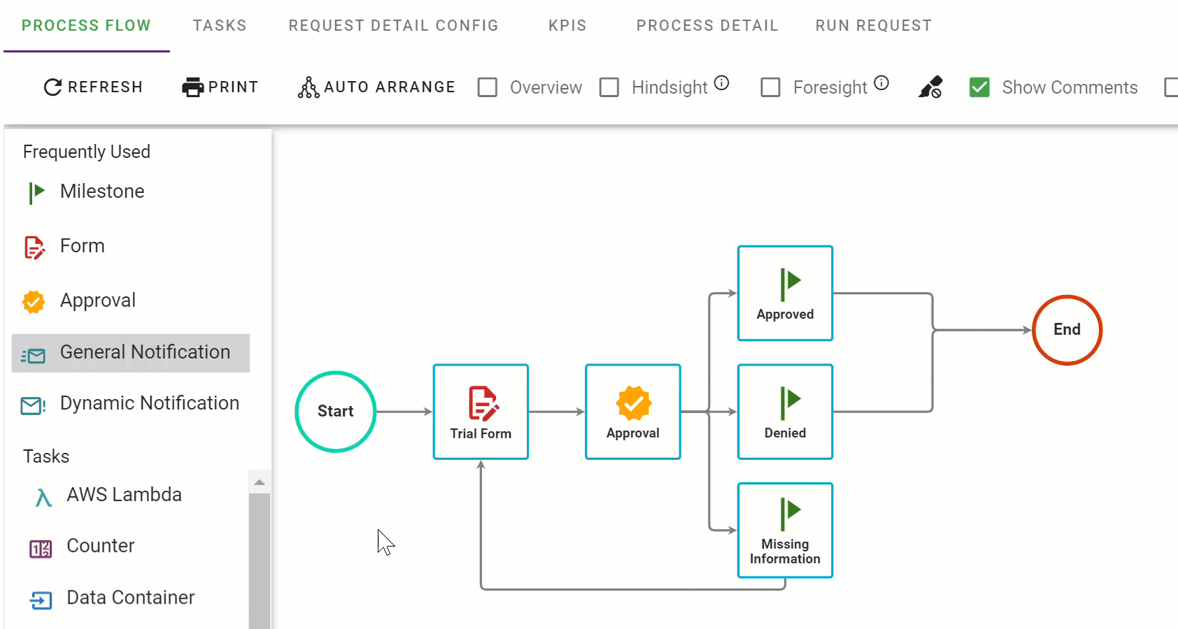The width and height of the screenshot is (1178, 629).
Task: Enable the Overview checkbox
Action: (x=488, y=87)
